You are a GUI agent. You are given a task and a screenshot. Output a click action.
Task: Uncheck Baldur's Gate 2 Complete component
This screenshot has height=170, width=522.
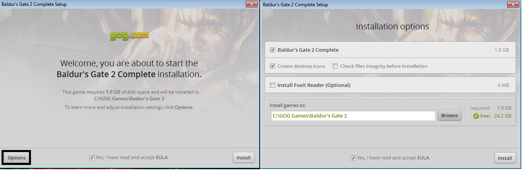pos(272,50)
